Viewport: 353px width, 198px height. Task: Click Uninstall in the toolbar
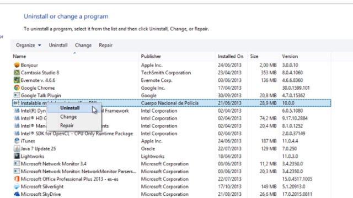point(58,45)
